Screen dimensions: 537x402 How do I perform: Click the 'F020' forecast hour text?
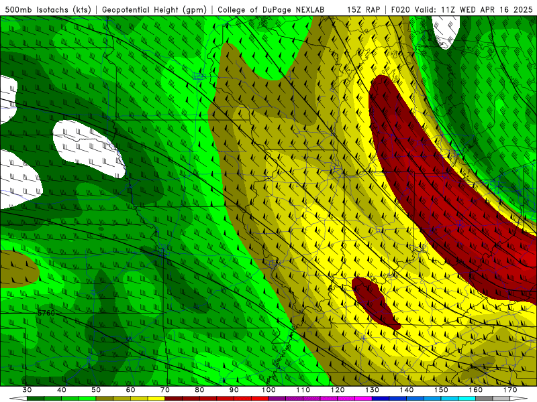pyautogui.click(x=400, y=10)
